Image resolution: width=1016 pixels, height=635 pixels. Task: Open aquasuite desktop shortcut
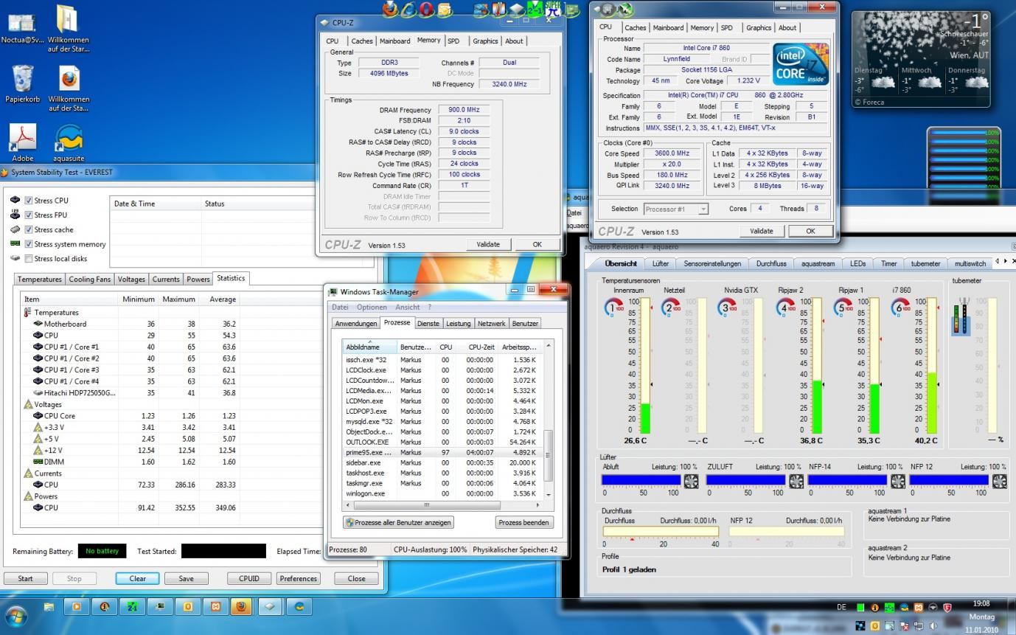[x=69, y=142]
